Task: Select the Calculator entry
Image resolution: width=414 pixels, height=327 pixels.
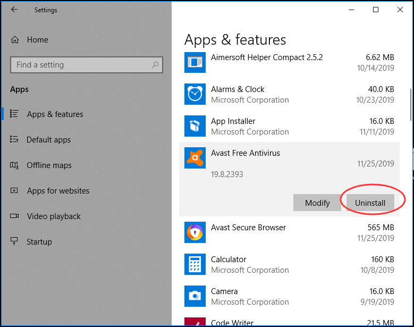Action: pos(290,264)
